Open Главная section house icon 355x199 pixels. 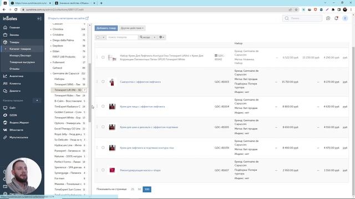[5, 28]
